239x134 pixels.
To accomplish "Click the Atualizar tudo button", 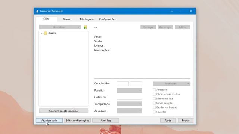I will pos(49,121).
